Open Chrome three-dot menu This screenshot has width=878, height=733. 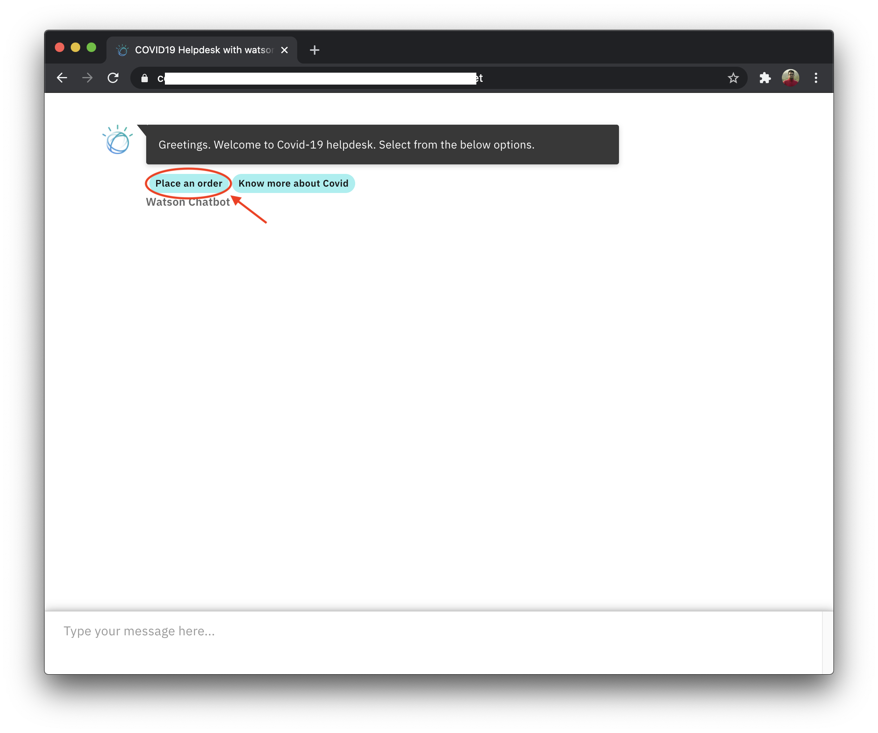[816, 78]
